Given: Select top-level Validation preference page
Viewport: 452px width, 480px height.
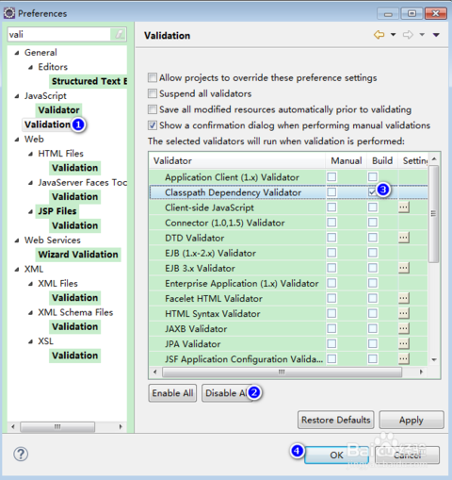Looking at the screenshot, I should pyautogui.click(x=47, y=124).
